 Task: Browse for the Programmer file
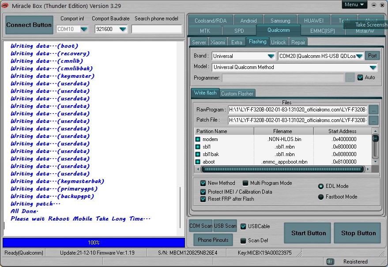tap(350, 78)
